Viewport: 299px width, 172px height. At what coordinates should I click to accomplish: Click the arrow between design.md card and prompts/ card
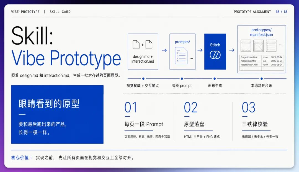[164, 50]
